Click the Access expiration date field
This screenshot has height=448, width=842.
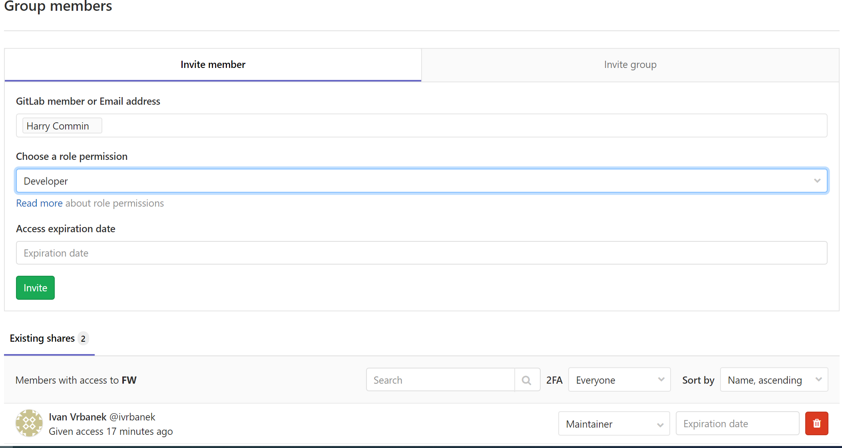421,253
